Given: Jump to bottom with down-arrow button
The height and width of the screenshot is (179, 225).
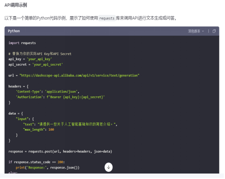Looking at the screenshot, I should (x=109, y=167).
